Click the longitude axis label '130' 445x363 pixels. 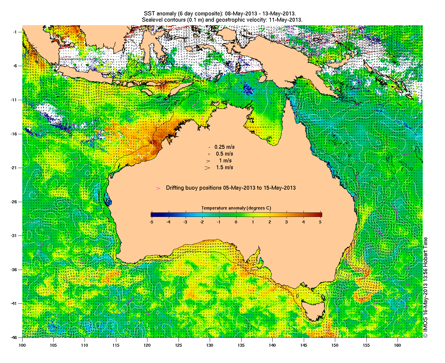pyautogui.click(x=210, y=345)
